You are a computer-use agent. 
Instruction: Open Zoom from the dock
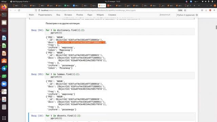tap(4, 84)
